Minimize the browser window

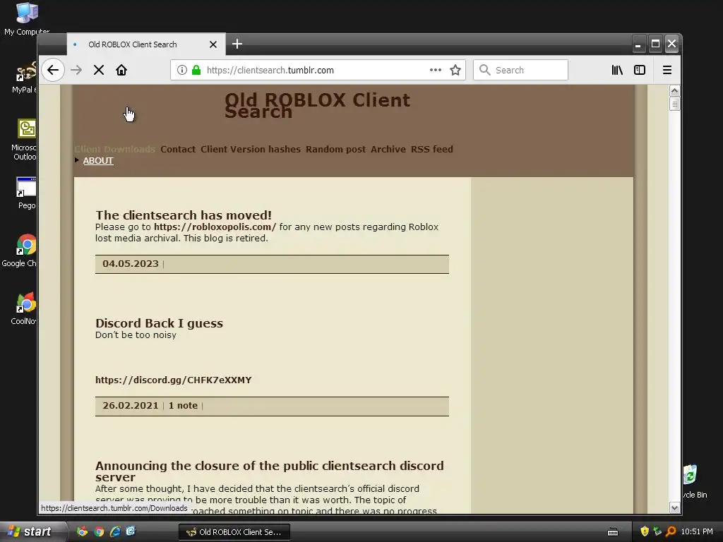pos(638,44)
